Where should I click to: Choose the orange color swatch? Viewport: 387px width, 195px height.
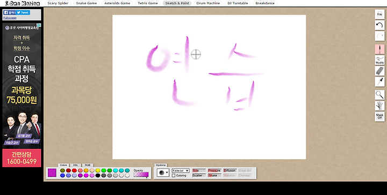coord(86,170)
